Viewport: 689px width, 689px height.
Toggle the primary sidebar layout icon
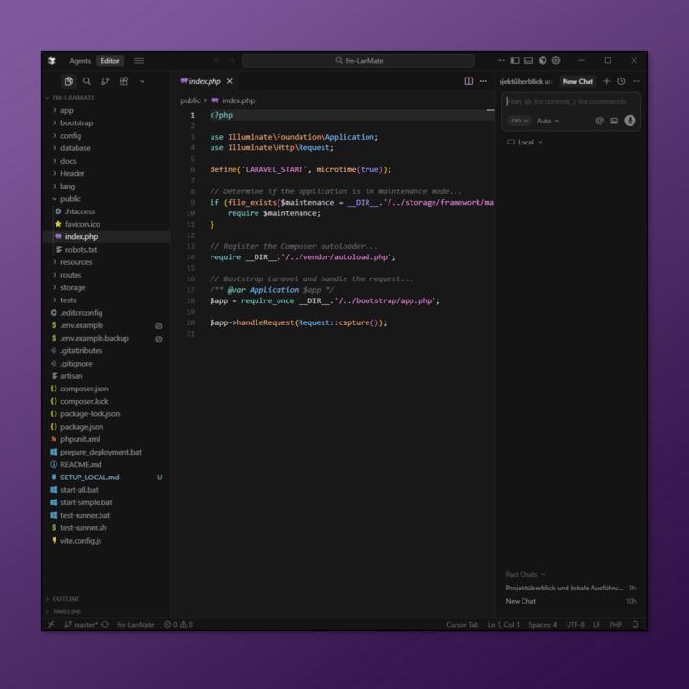[x=515, y=61]
